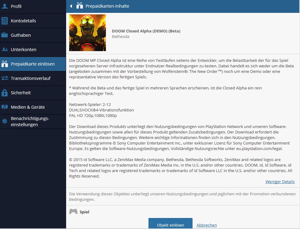The height and width of the screenshot is (229, 300).
Task: Click the Guthaben wallet icon
Action: (5, 35)
